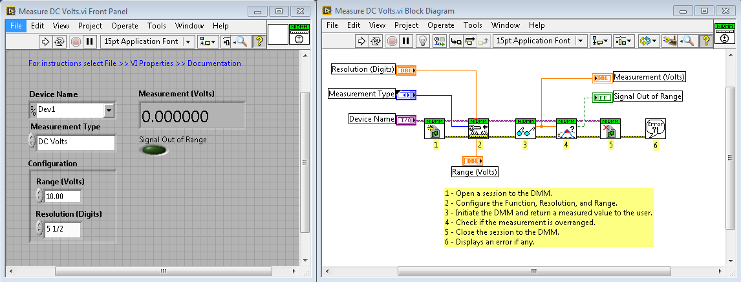Open File menu on front panel
This screenshot has width=741, height=282.
(16, 26)
